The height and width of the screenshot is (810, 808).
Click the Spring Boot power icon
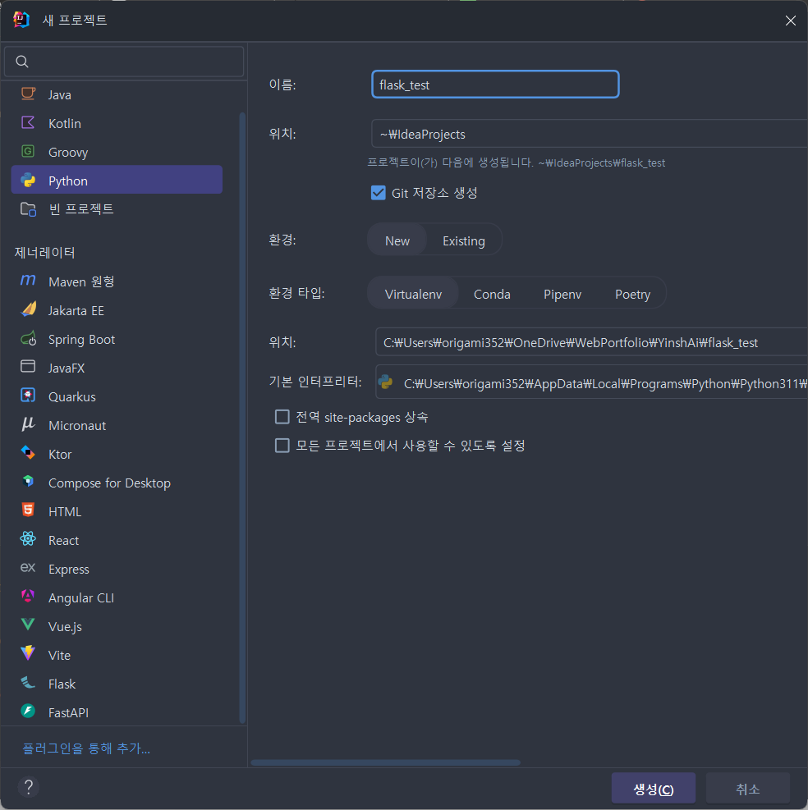click(x=29, y=338)
